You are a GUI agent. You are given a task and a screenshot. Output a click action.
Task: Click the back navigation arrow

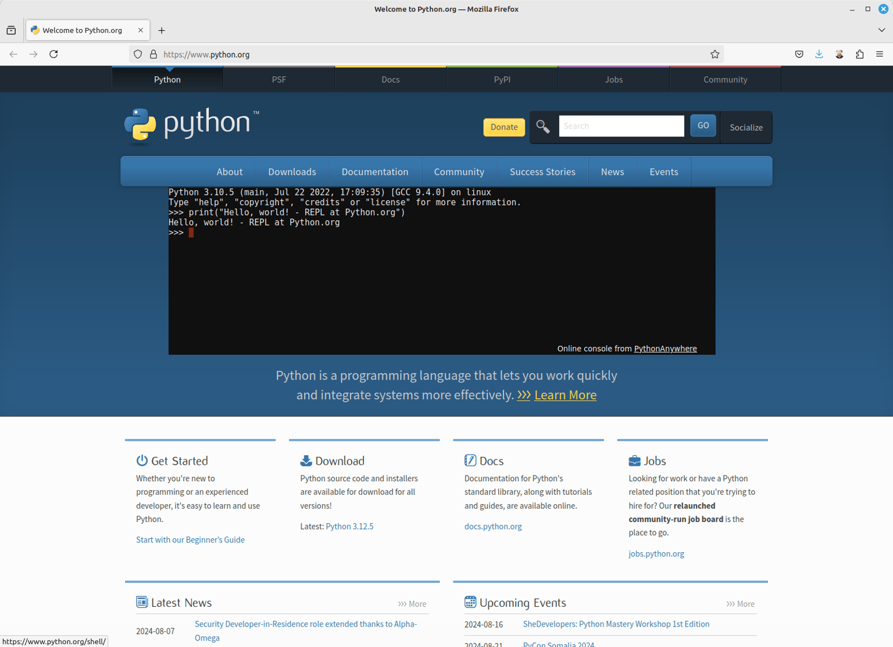coord(13,54)
